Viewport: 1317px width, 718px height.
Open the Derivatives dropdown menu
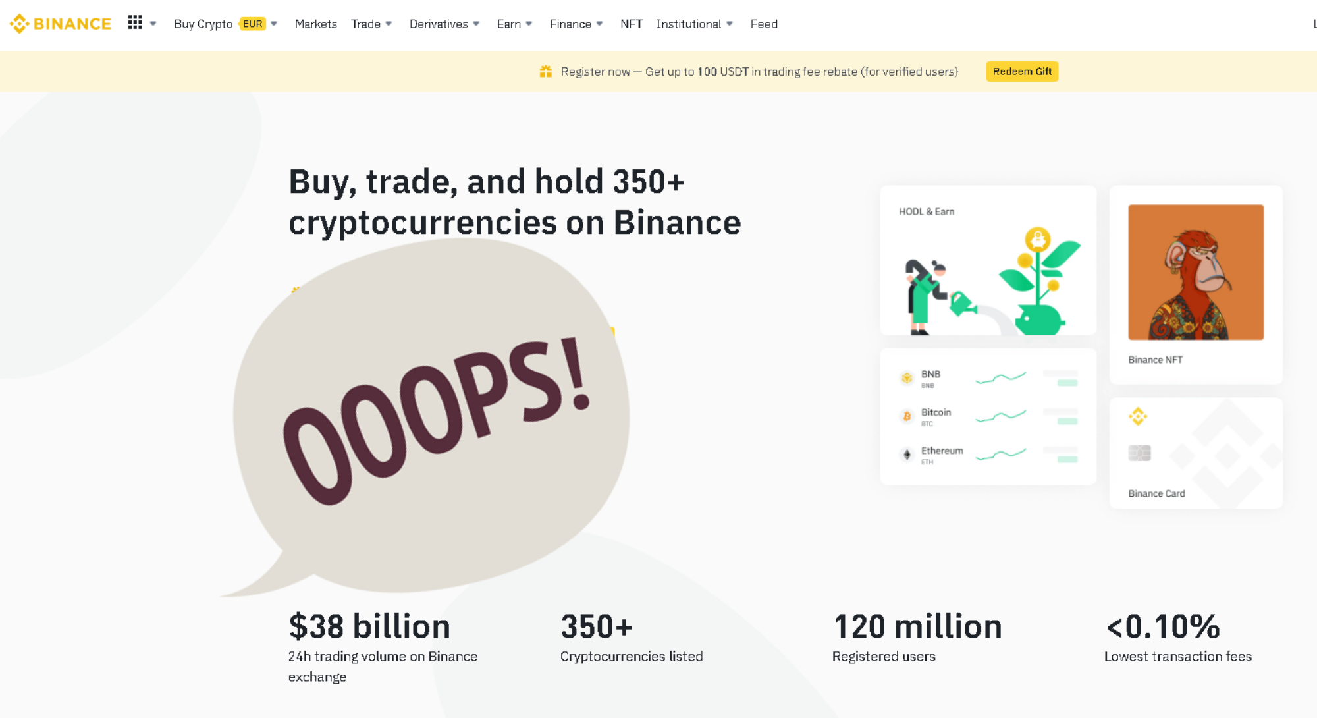(439, 24)
